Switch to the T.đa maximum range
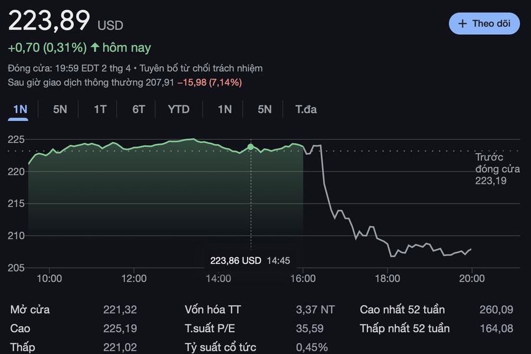The width and height of the screenshot is (531, 354). pos(306,109)
